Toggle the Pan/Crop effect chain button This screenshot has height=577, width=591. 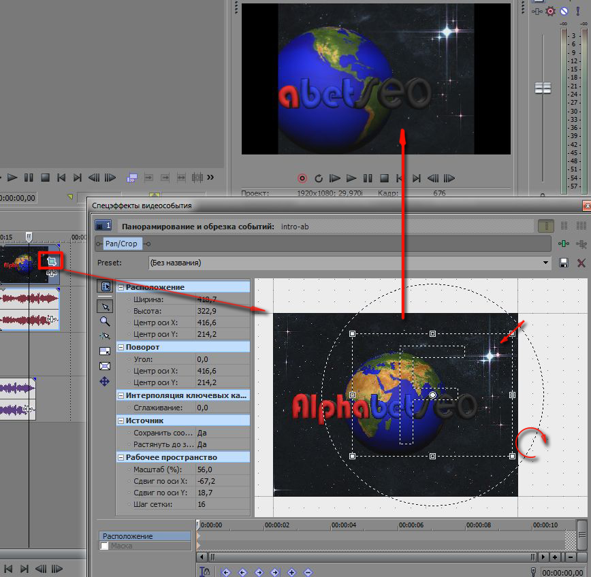click(122, 244)
